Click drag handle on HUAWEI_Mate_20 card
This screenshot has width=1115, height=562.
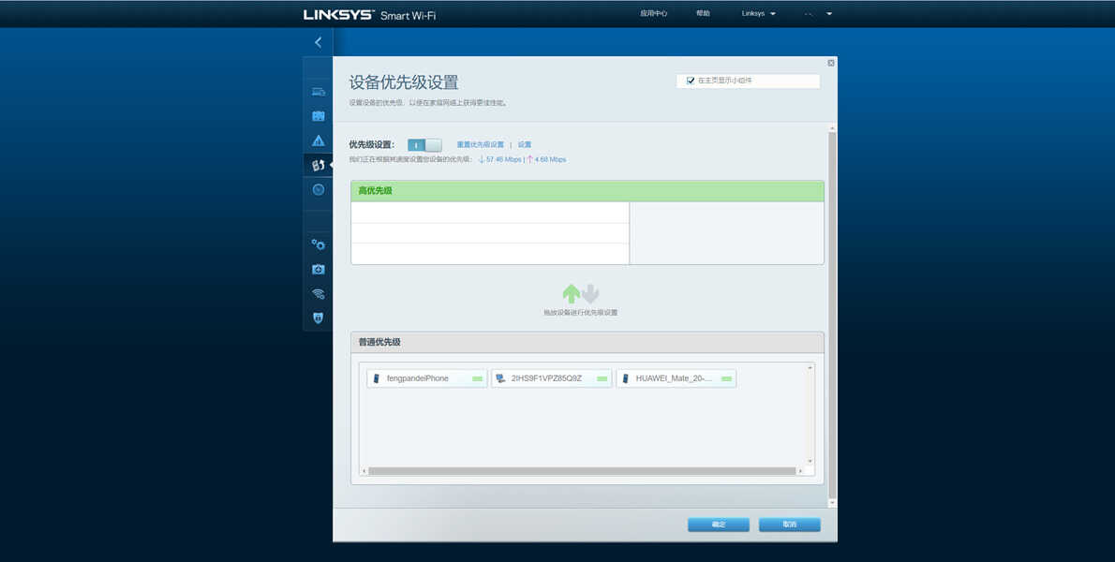point(726,378)
